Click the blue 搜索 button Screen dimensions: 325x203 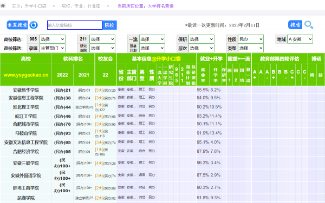pos(295,25)
